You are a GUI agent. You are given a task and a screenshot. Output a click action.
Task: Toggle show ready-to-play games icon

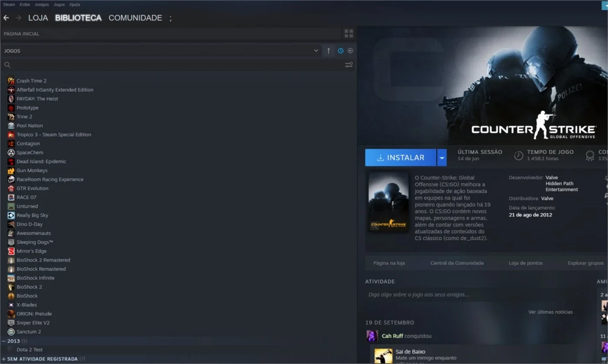(x=350, y=51)
